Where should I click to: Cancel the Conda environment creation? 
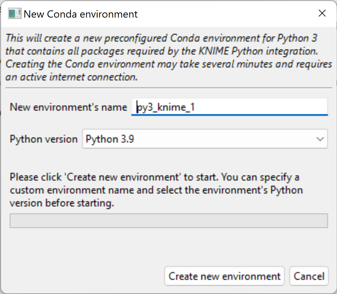tap(309, 276)
